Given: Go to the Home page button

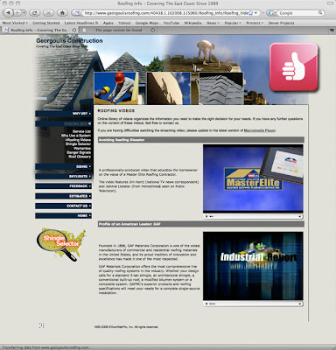Looking at the screenshot, I should pyautogui.click(x=62, y=13).
